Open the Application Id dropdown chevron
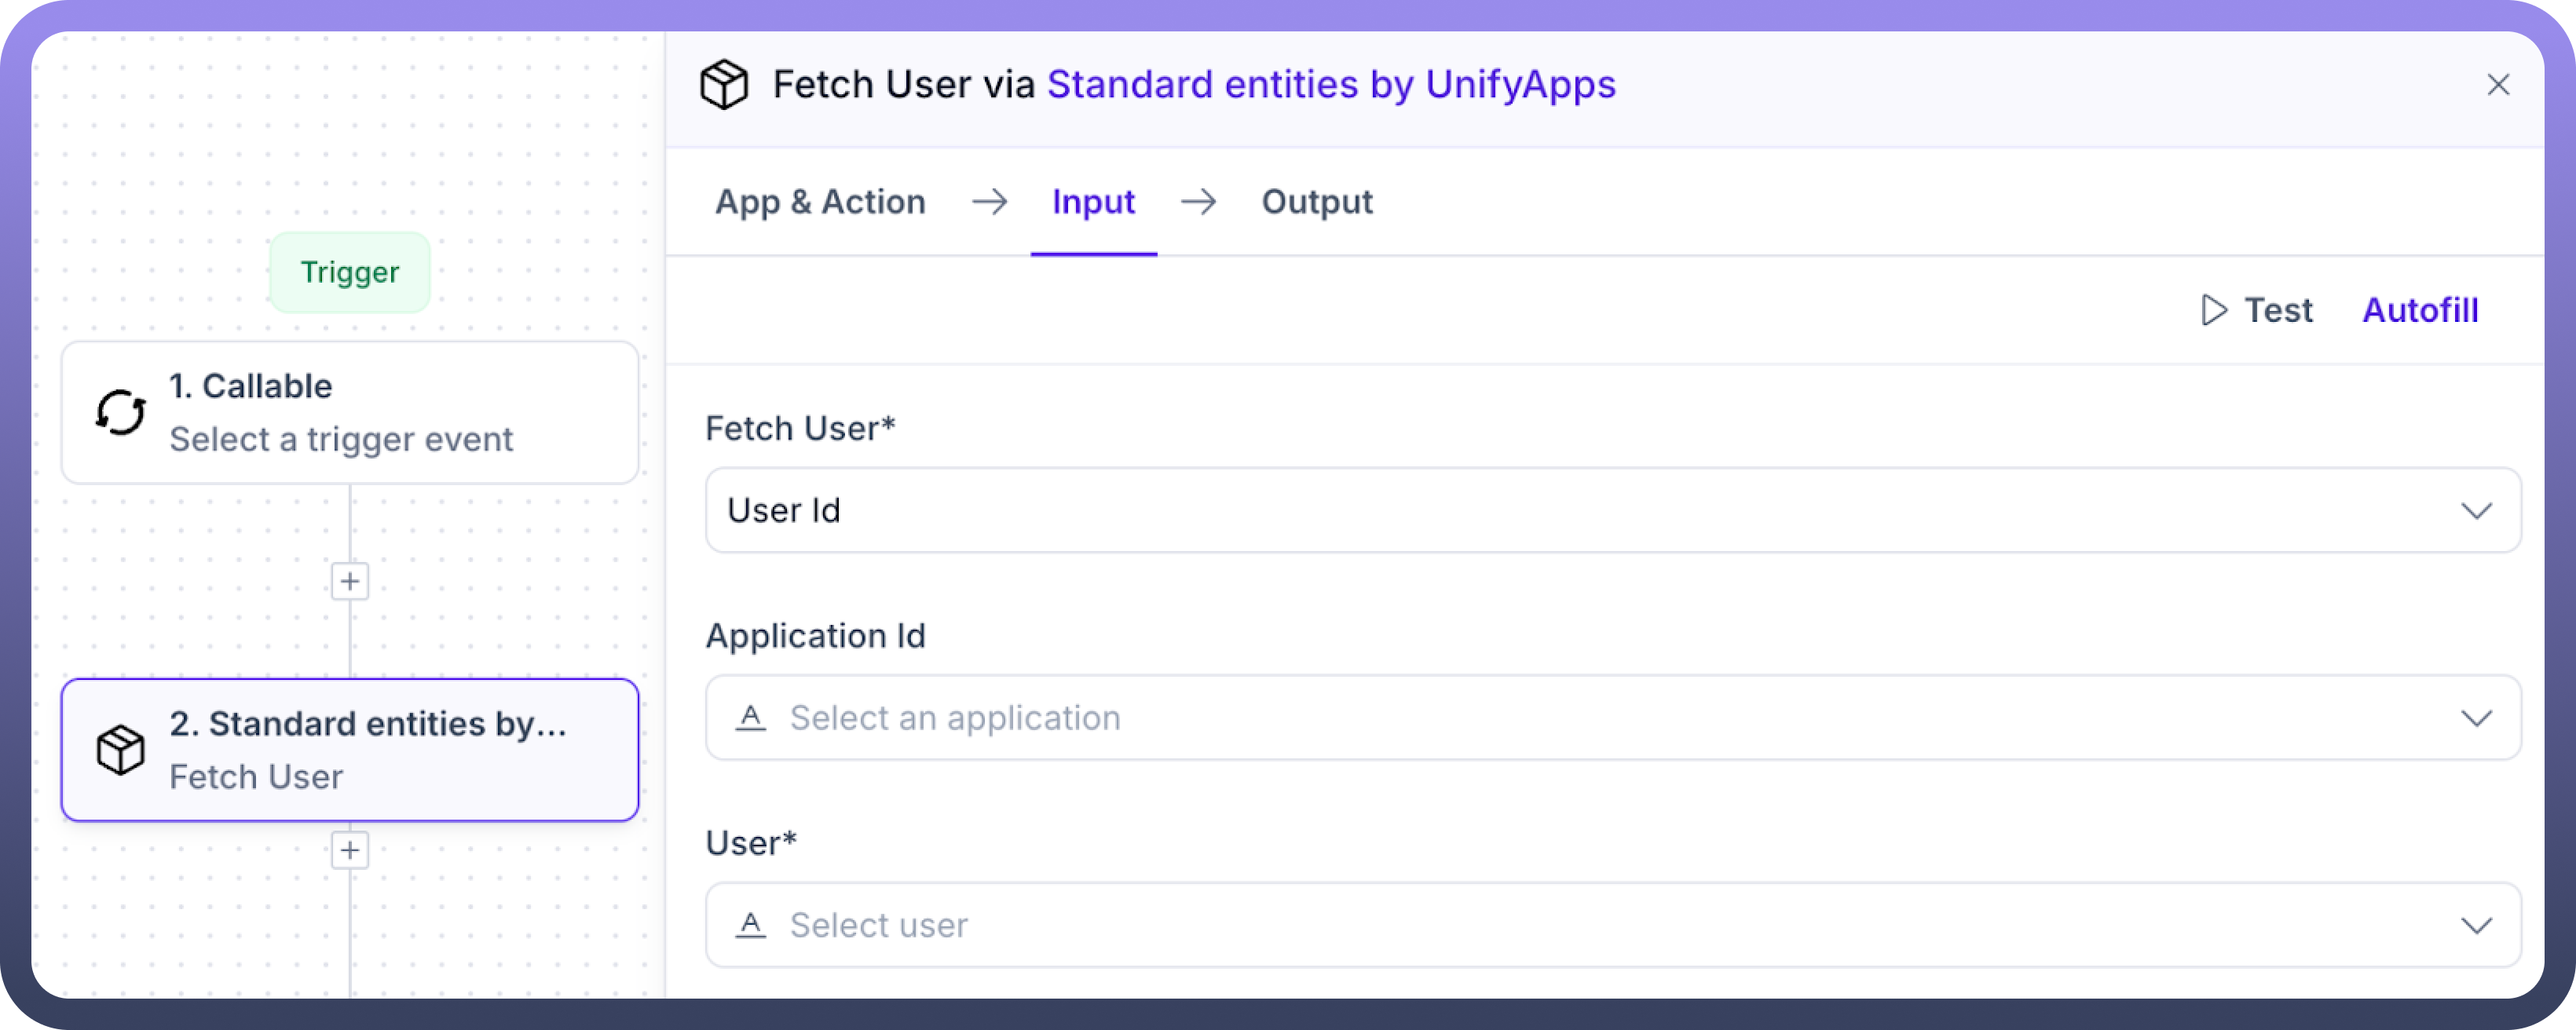 coord(2476,718)
